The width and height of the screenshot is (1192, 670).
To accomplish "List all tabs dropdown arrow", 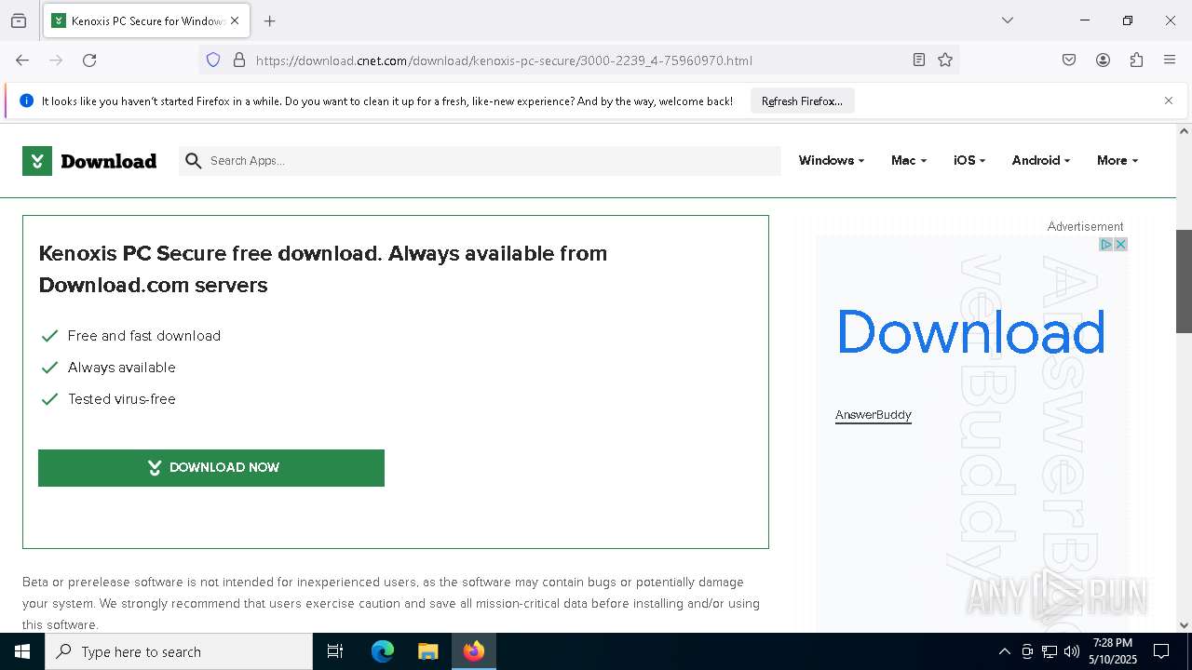I will pos(1008,20).
